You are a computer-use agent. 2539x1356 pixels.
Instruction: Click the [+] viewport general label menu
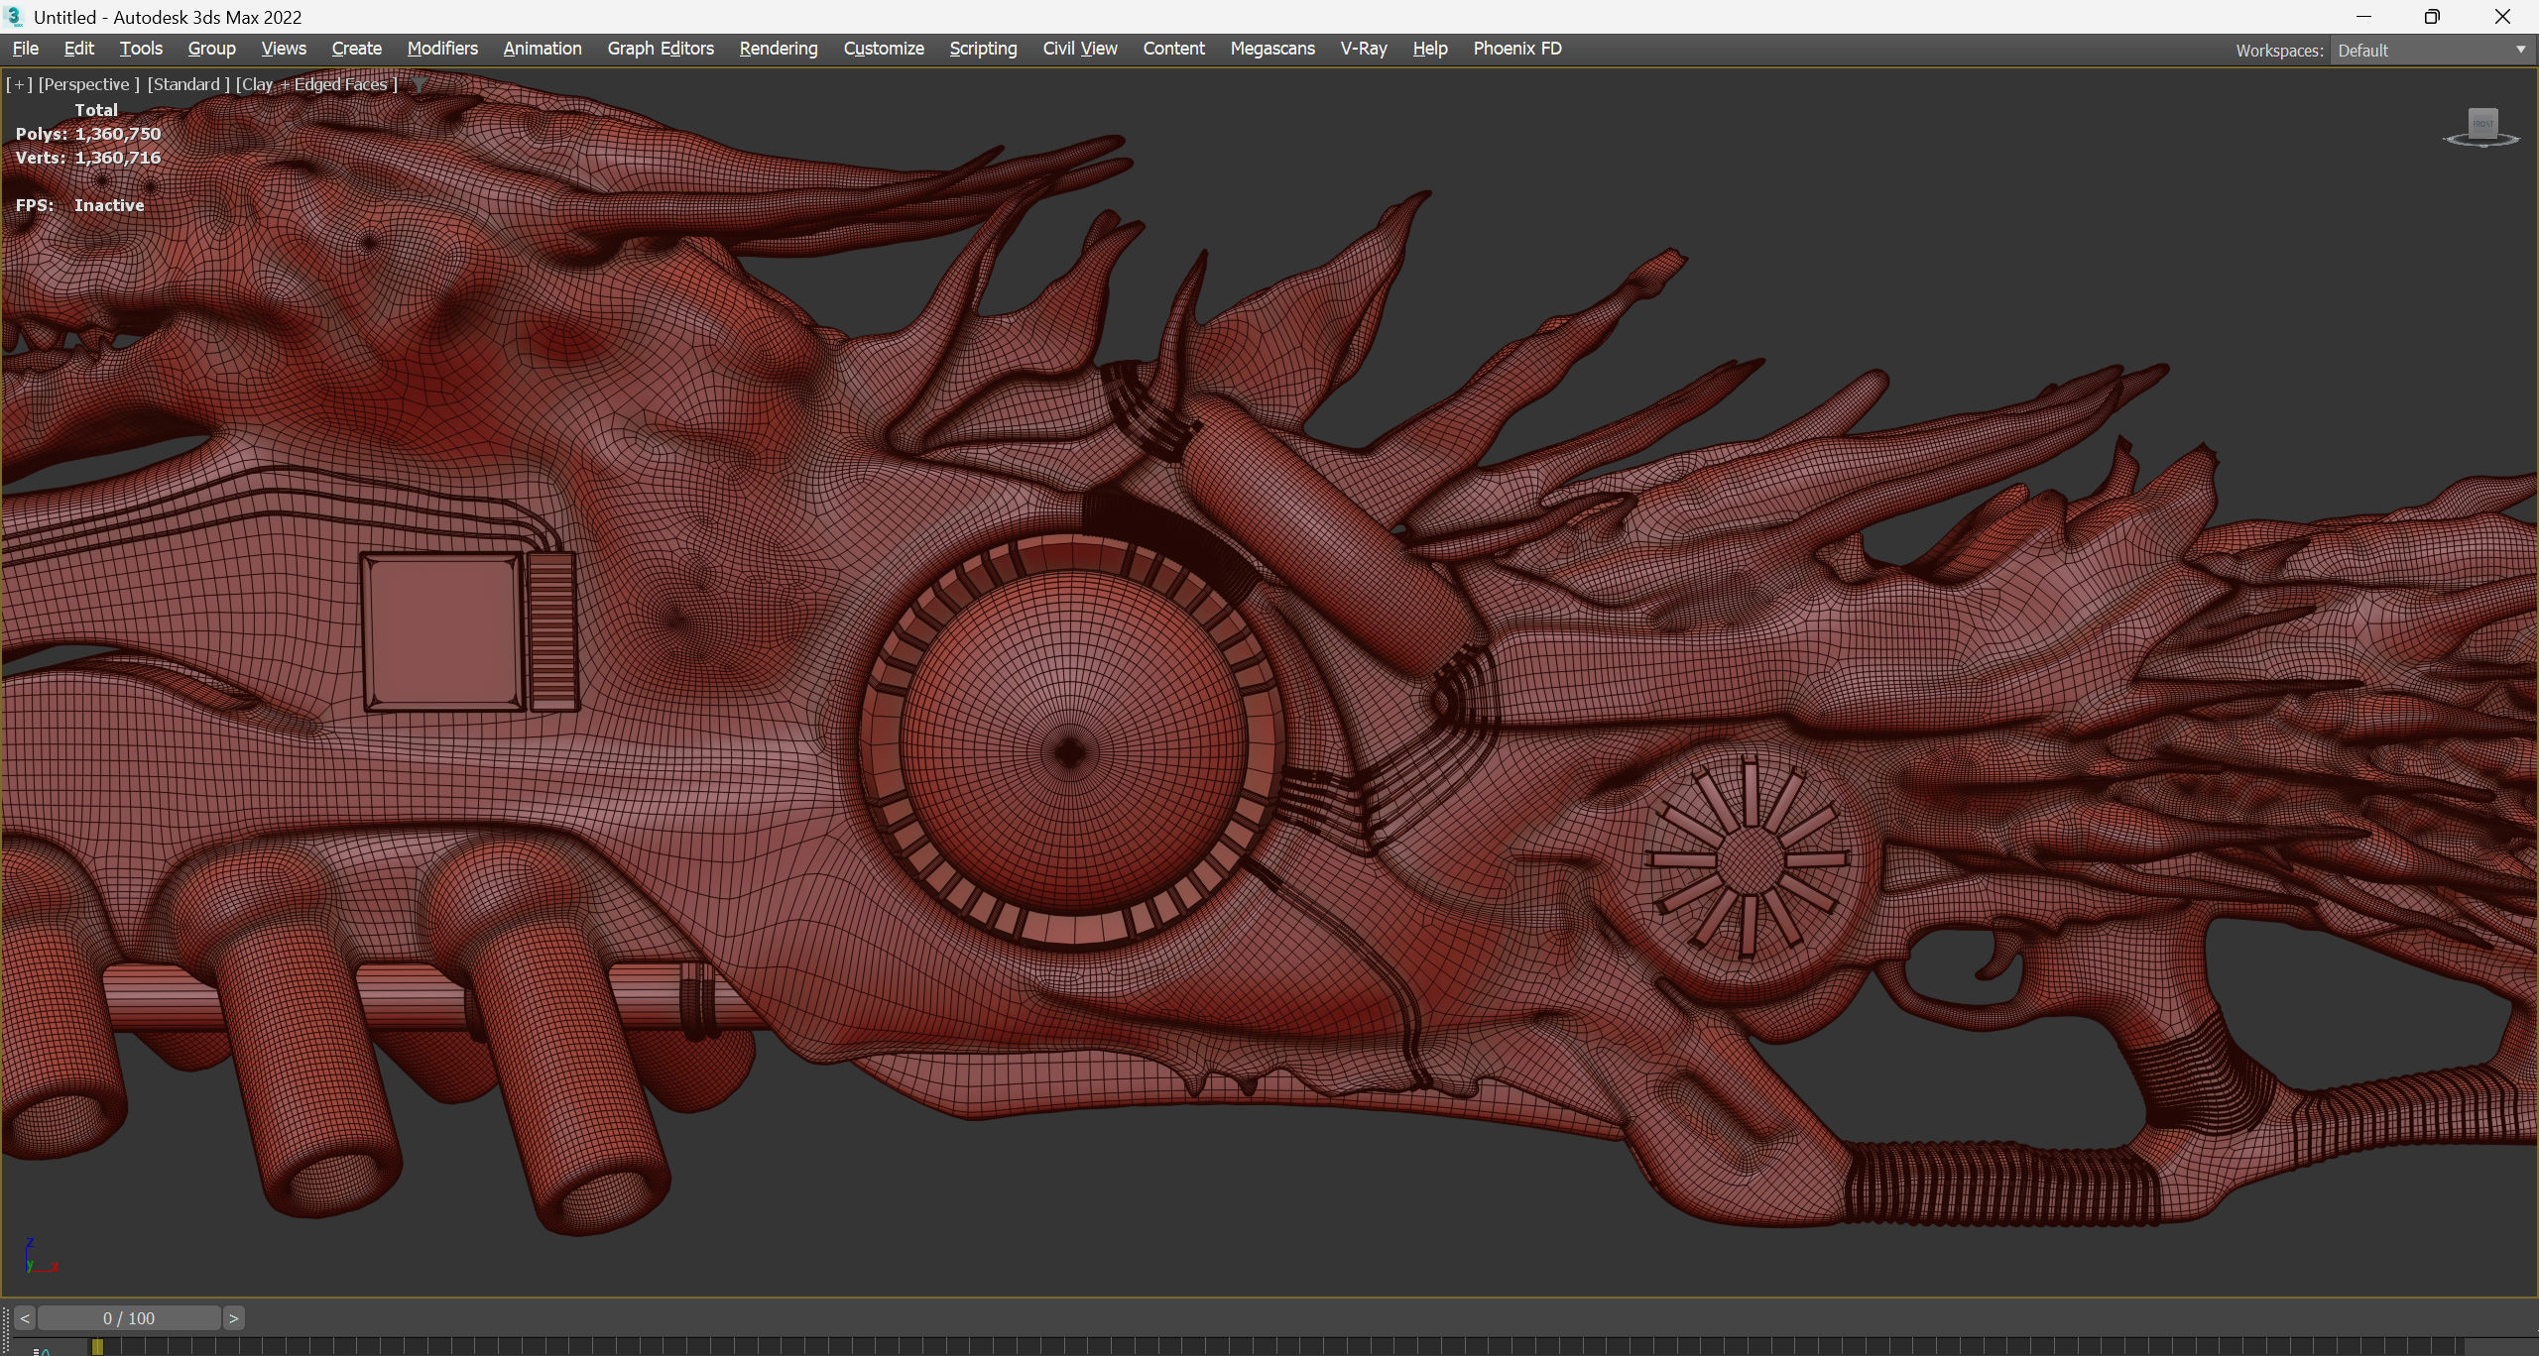[19, 84]
